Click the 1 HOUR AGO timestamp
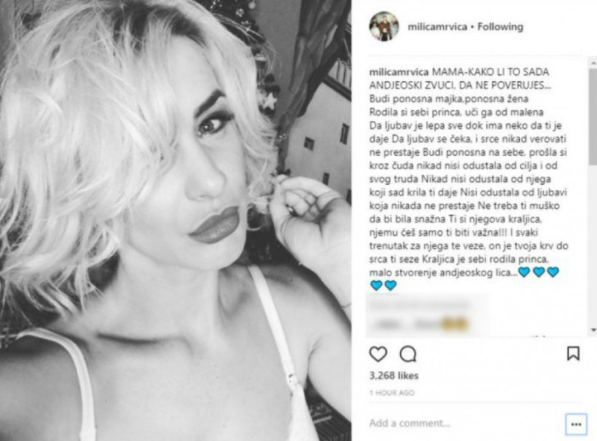 (392, 393)
